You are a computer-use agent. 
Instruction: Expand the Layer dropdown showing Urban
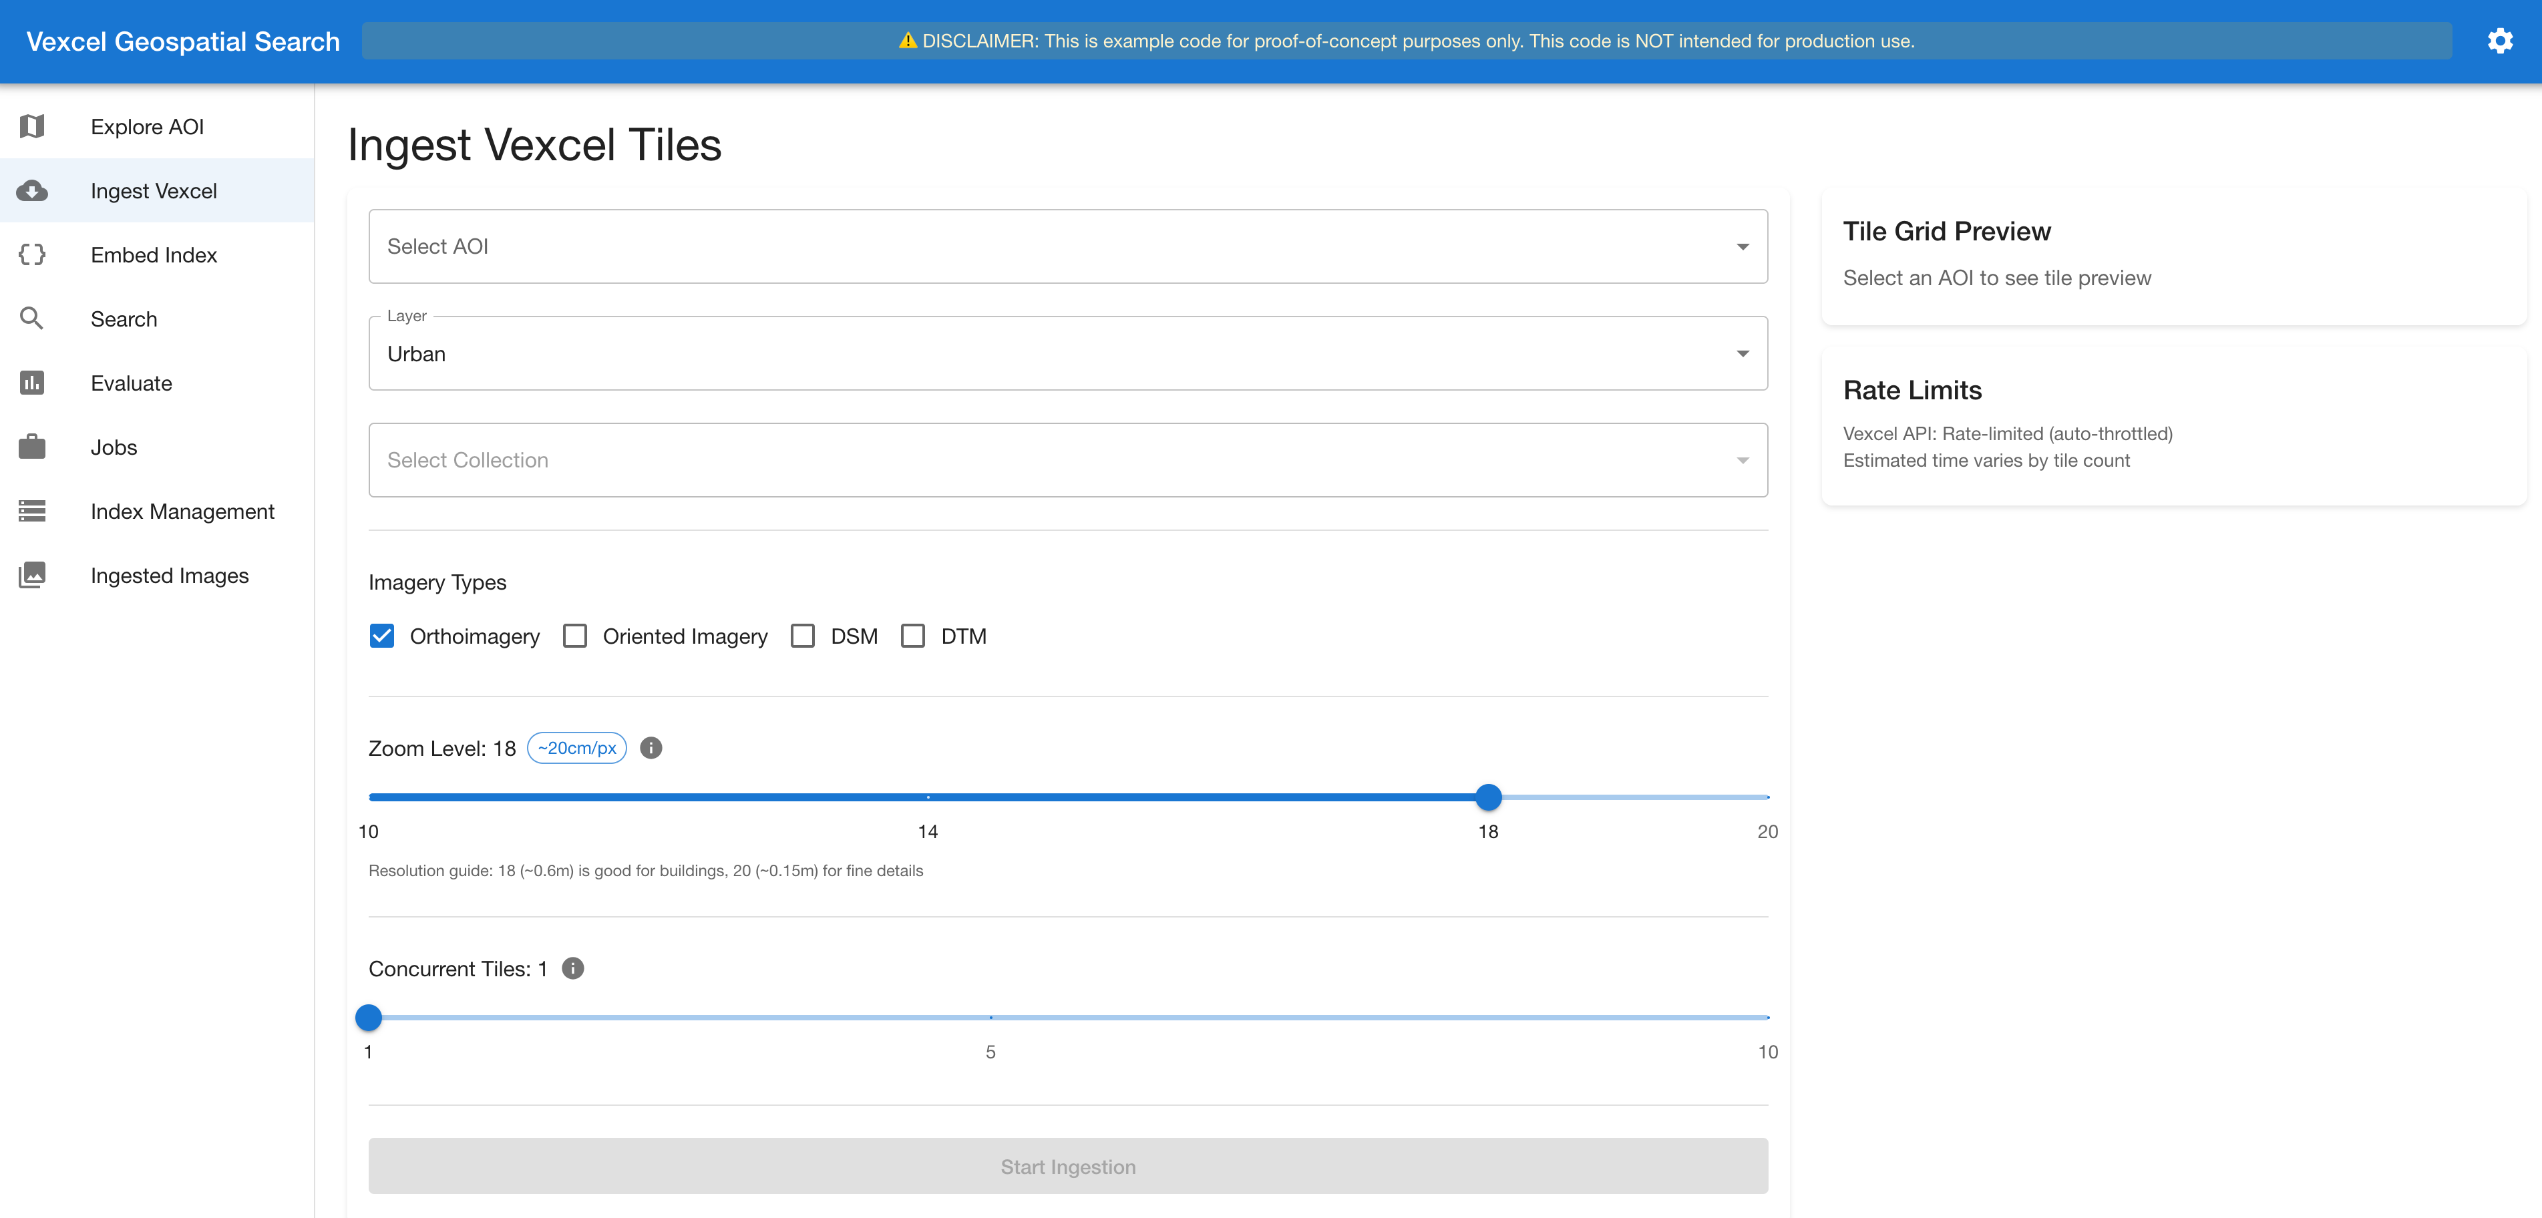[1068, 353]
